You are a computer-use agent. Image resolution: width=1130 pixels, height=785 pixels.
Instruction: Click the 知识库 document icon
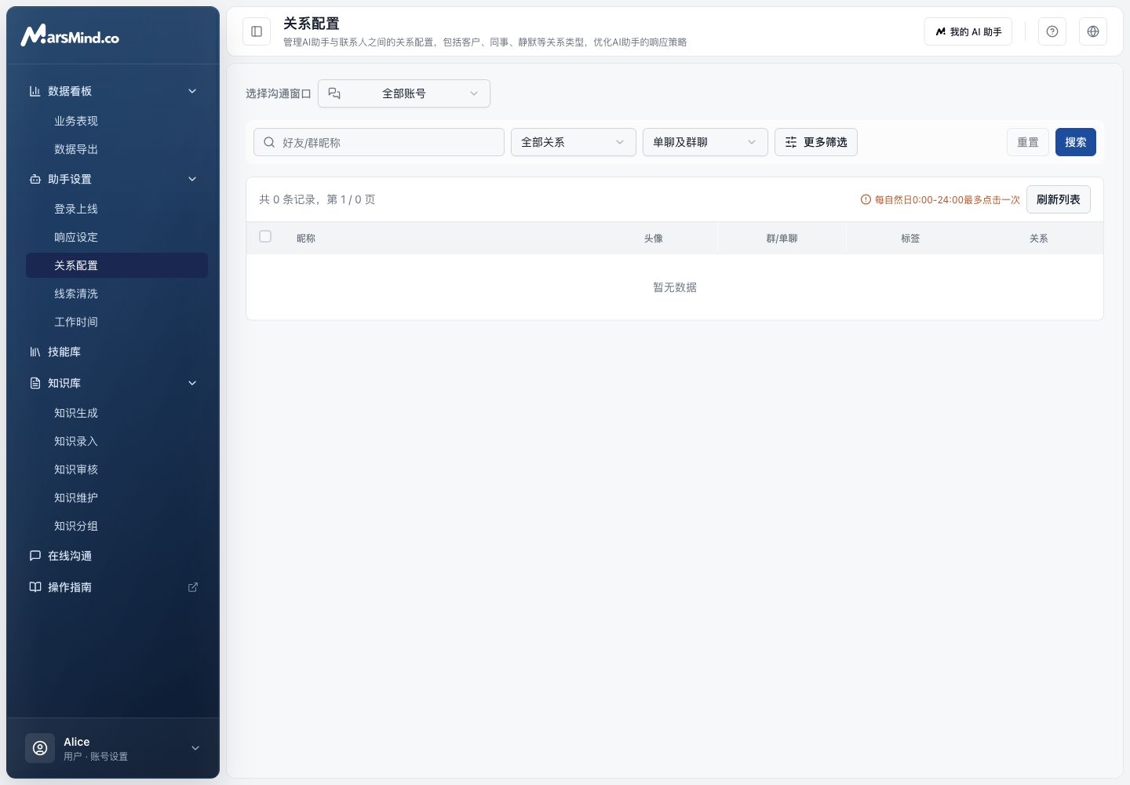point(35,383)
